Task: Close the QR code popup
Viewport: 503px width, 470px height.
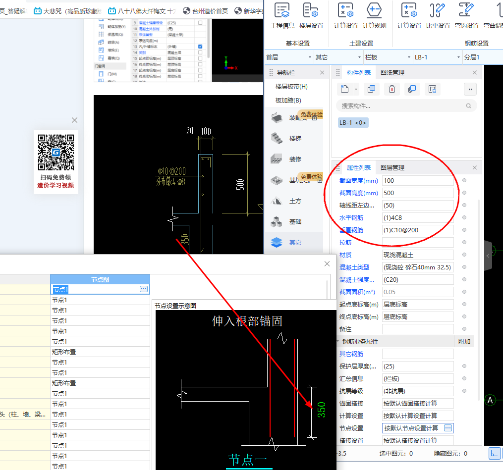Action: [74, 120]
